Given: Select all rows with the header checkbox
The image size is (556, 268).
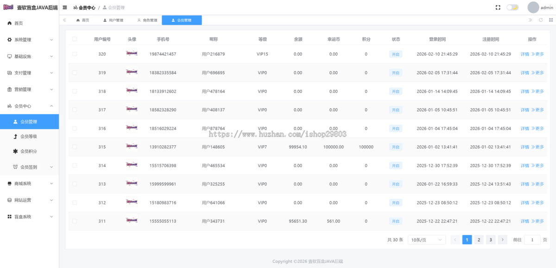Looking at the screenshot, I should (x=75, y=39).
